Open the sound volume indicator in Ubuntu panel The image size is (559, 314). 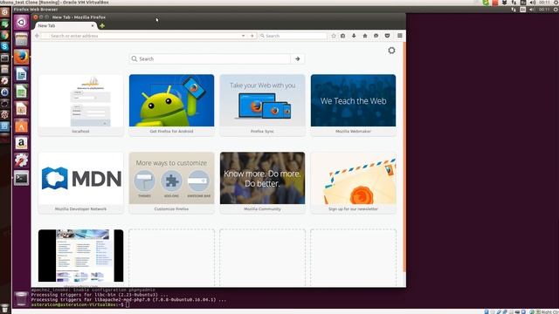click(532, 10)
